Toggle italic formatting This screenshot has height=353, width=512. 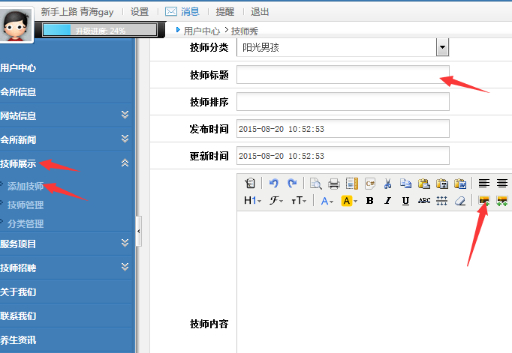click(x=387, y=201)
